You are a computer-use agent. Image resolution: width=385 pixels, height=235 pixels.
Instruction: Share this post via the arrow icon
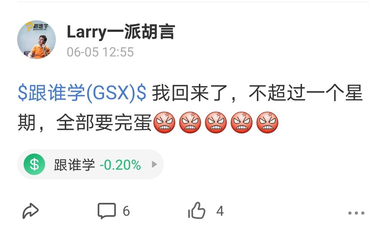coord(30,211)
